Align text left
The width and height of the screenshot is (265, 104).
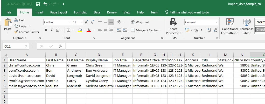(100, 30)
